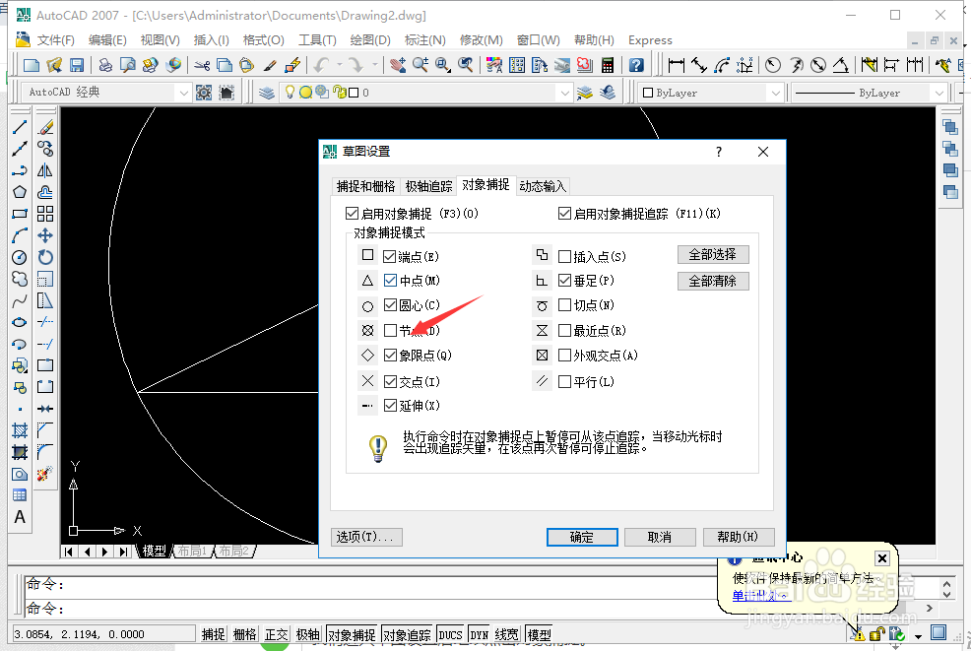
Task: Select the Rectangle draw tool
Action: pyautogui.click(x=20, y=214)
